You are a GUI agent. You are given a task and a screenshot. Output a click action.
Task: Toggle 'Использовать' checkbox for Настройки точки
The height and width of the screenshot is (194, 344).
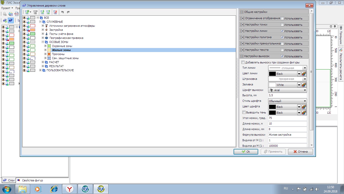point(282,25)
